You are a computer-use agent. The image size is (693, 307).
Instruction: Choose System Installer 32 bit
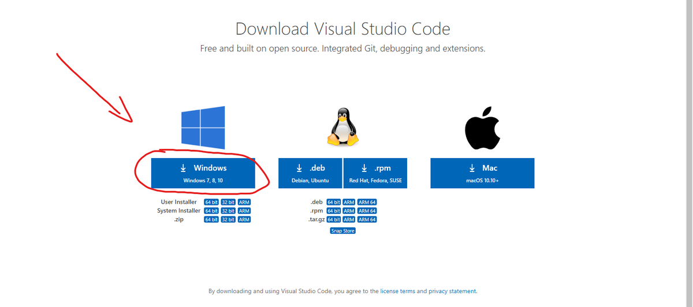click(228, 211)
